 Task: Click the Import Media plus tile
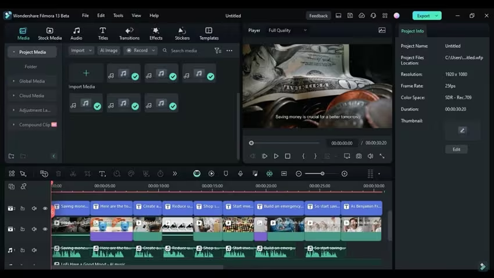point(86,73)
